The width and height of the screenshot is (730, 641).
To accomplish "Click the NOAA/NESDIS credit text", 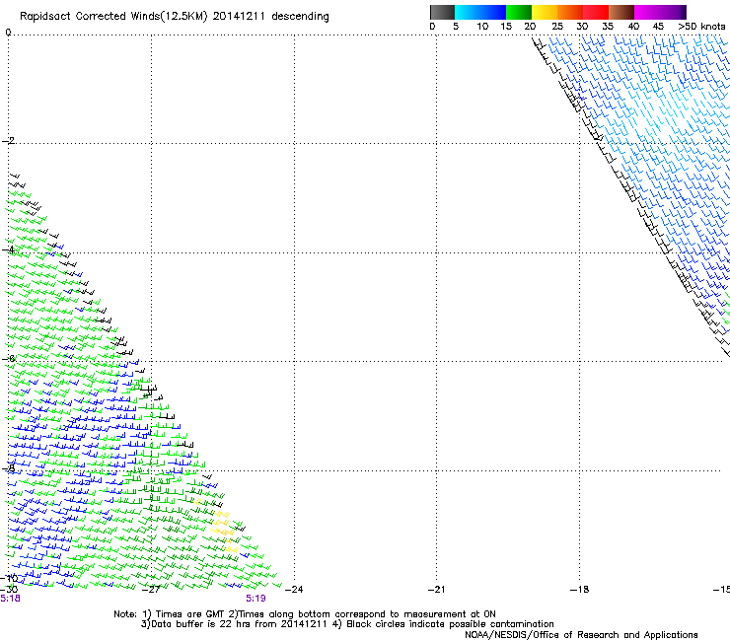I will pos(581,635).
